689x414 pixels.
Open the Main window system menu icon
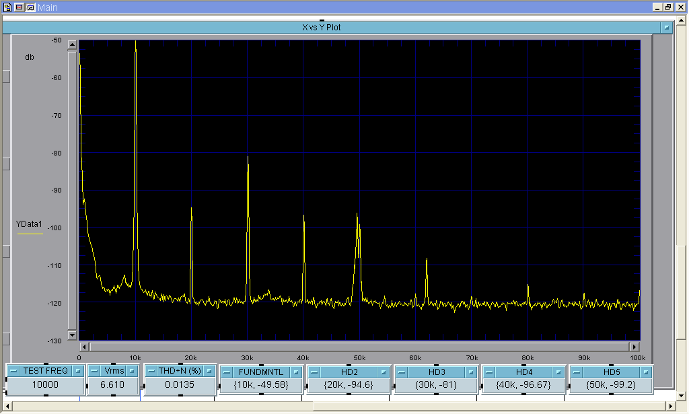pos(7,7)
